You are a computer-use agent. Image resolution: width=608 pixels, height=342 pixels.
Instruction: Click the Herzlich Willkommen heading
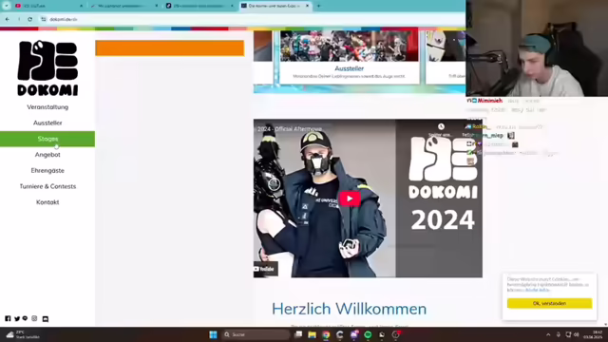pos(349,309)
